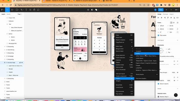Select the Frame tool

click(x=12, y=10)
